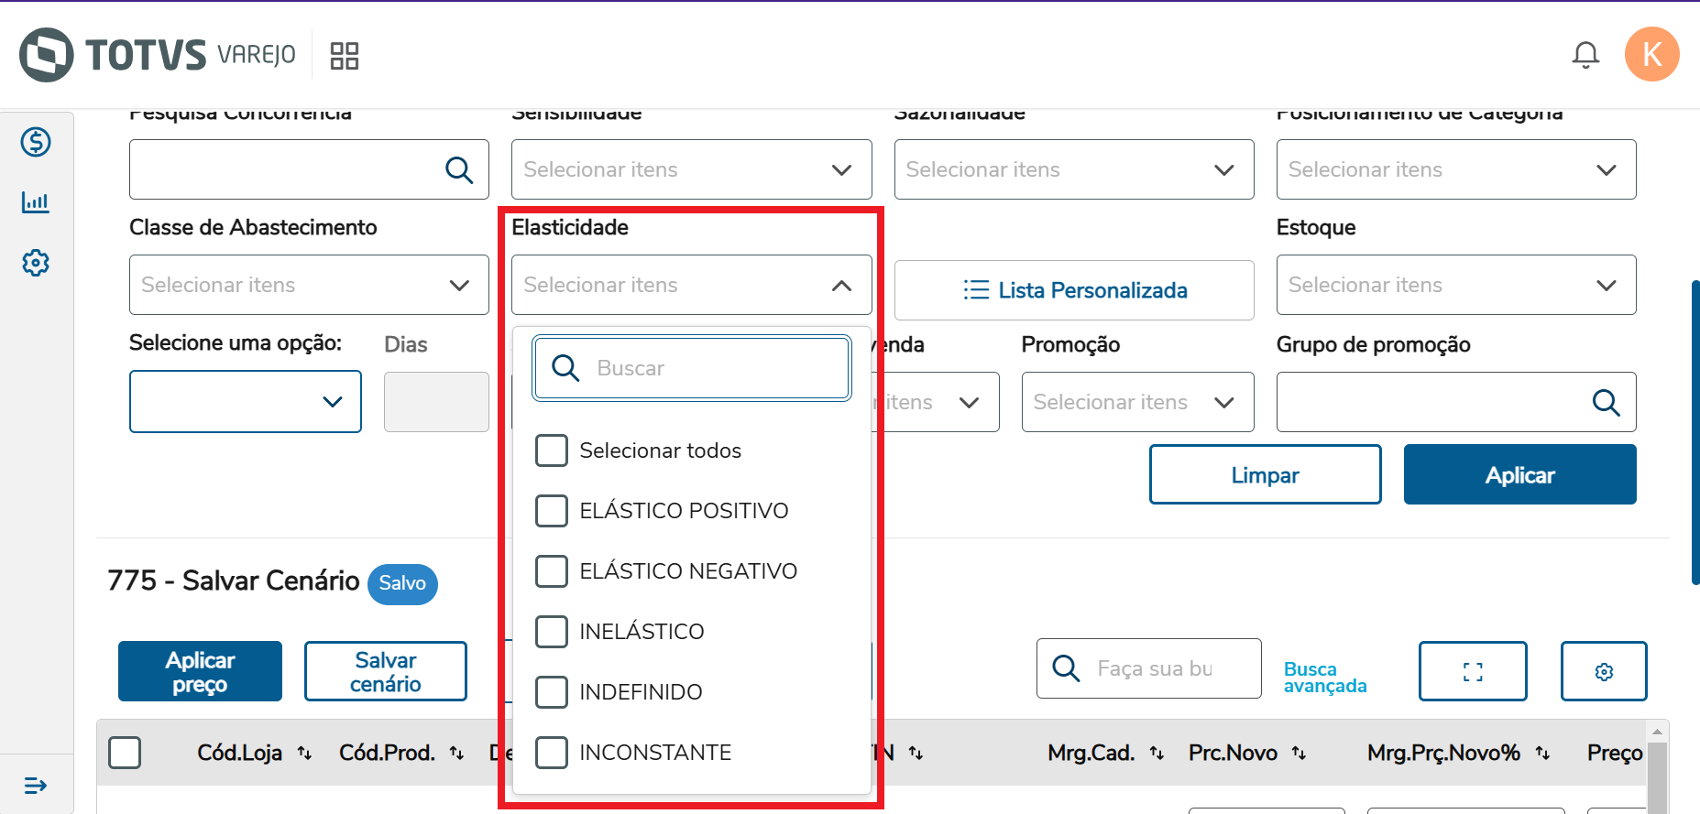This screenshot has height=814, width=1700.
Task: Expand the sidebar with arrow icon
Action: pos(36,785)
